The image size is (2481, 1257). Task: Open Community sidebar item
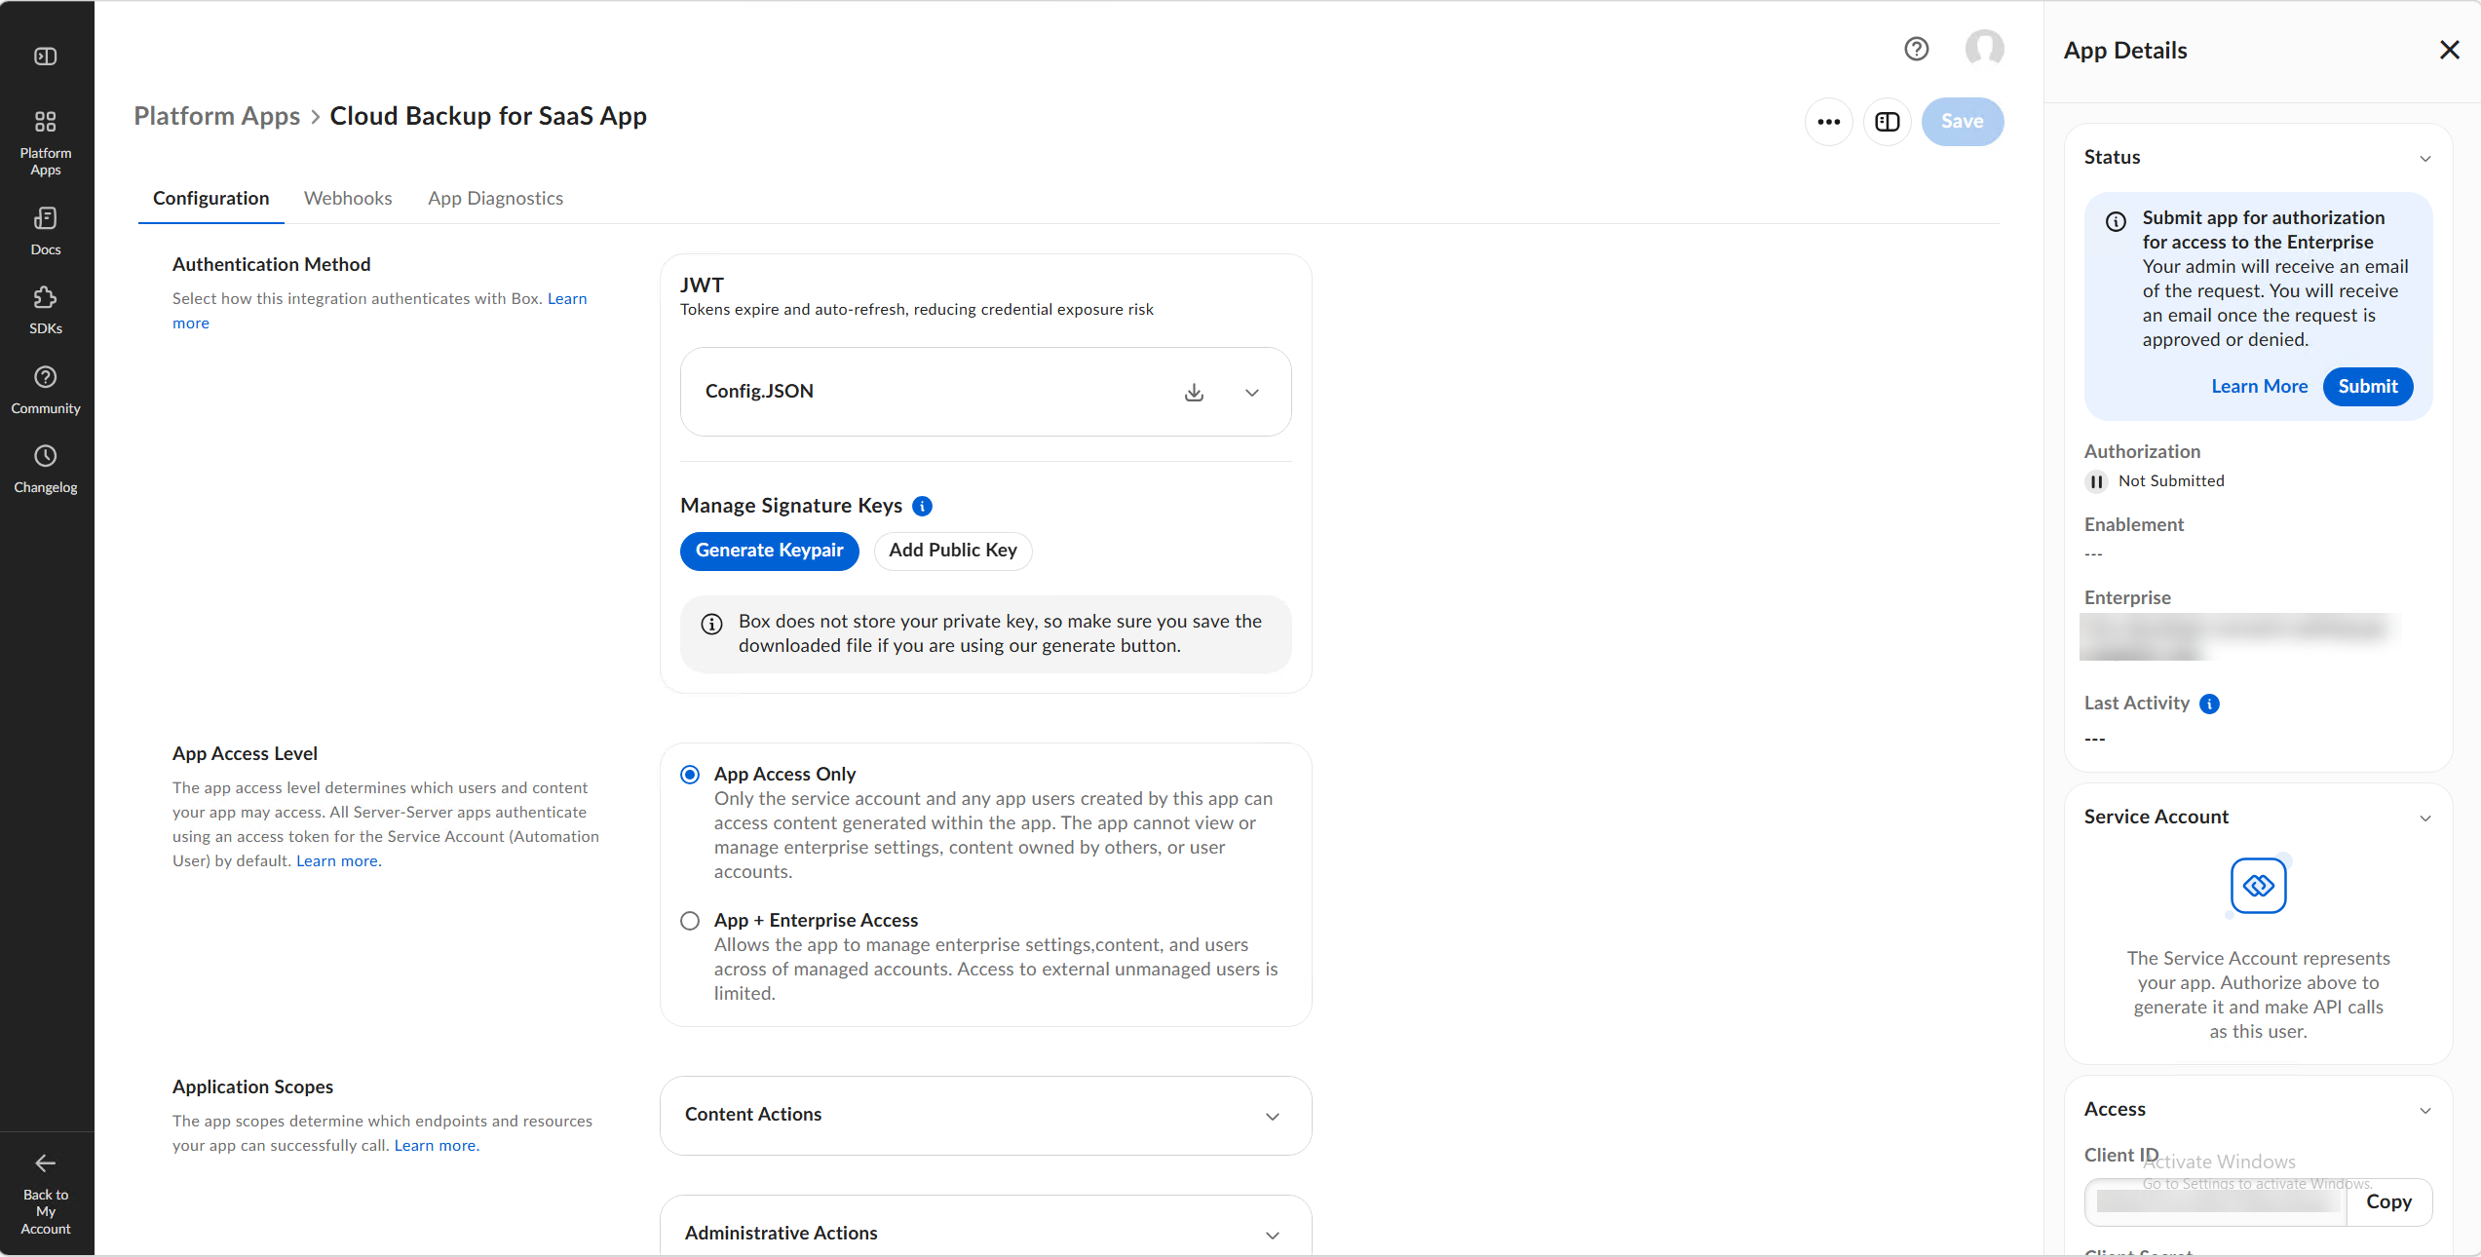point(46,390)
